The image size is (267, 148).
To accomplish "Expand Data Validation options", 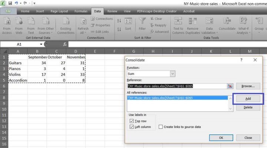I will (209, 31).
